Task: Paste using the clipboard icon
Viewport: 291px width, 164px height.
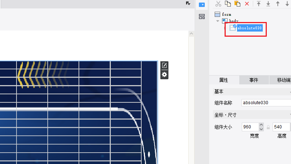Action: click(x=237, y=4)
